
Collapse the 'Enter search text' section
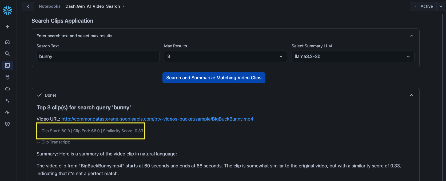[411, 36]
